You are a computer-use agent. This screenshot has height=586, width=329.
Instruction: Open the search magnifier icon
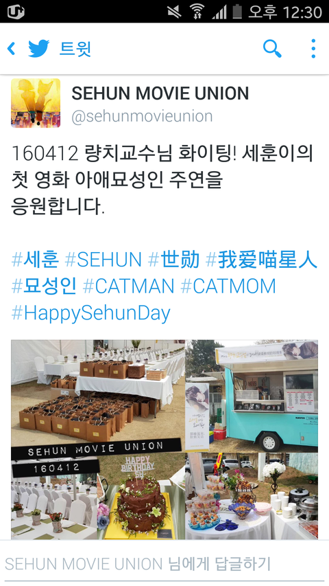tap(272, 49)
